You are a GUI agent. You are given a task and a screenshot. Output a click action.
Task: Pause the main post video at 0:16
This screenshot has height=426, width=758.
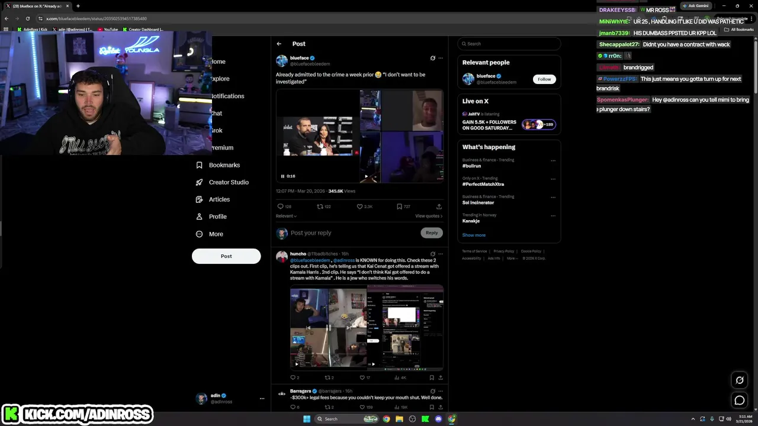coord(282,176)
